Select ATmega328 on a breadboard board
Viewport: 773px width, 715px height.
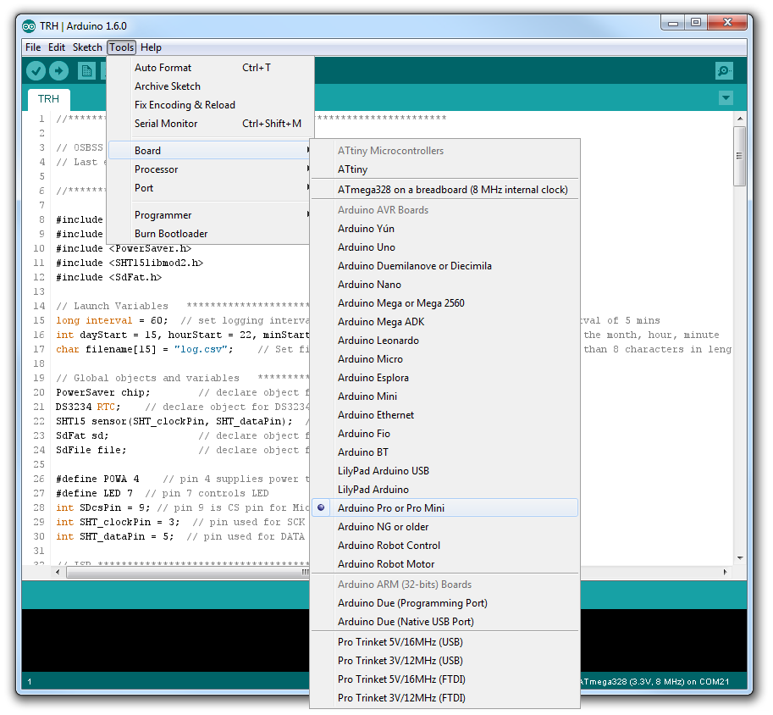[444, 190]
